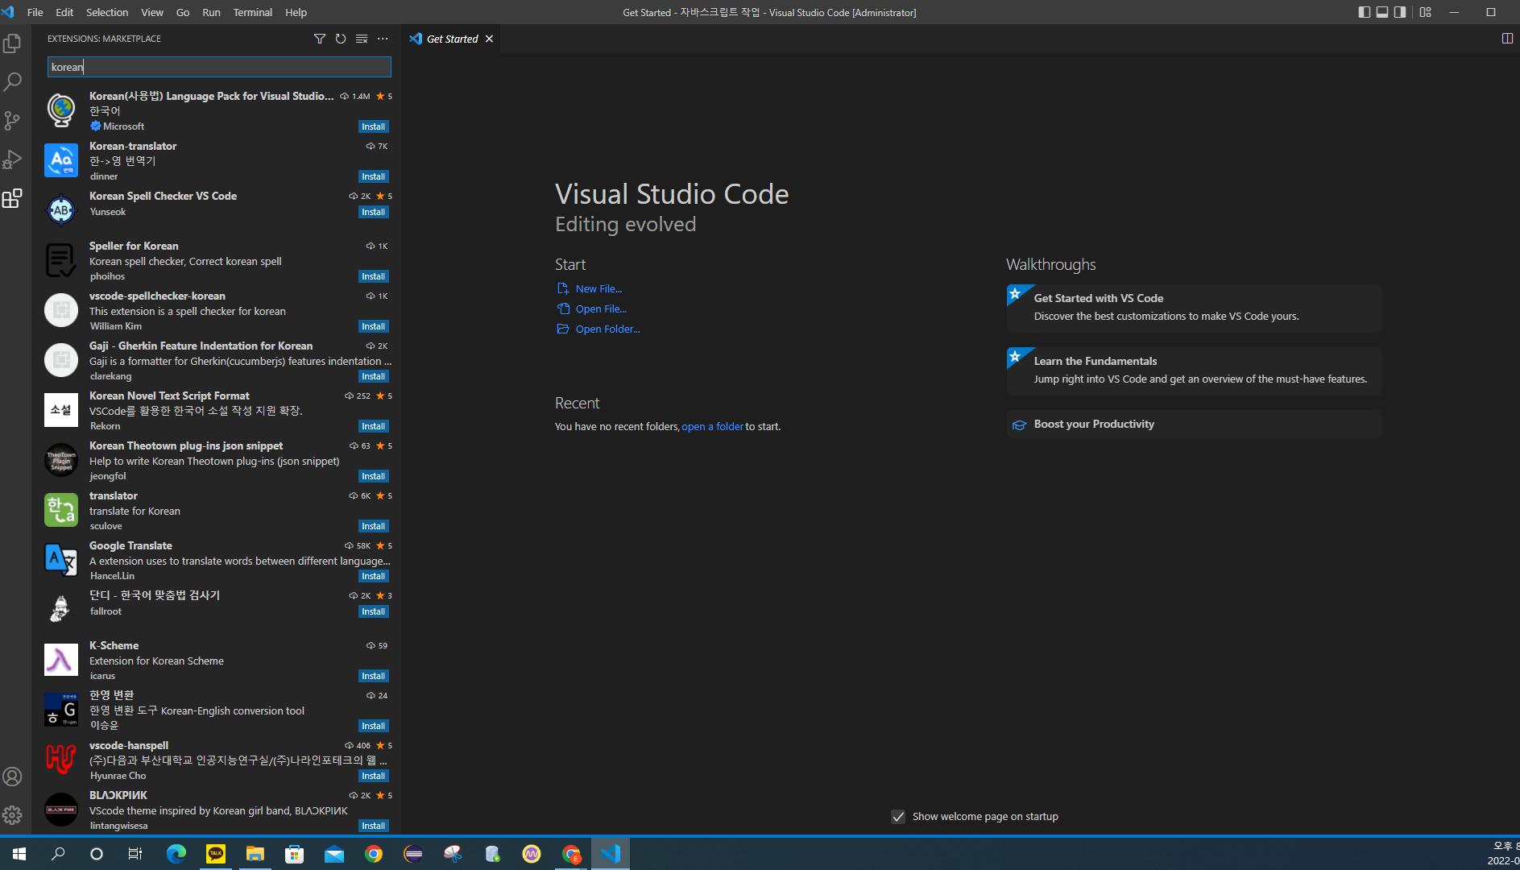Click the New File link

598,288
